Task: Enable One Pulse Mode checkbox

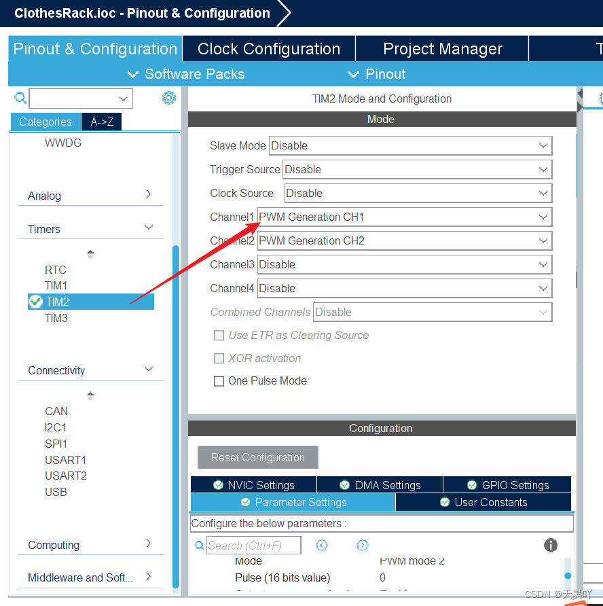Action: (219, 381)
